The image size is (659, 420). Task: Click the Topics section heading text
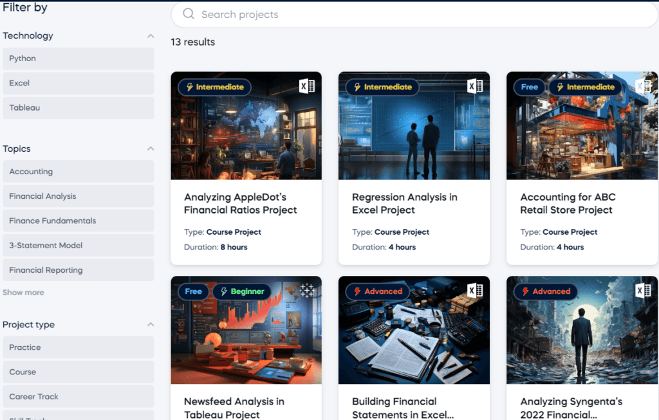[x=16, y=149]
